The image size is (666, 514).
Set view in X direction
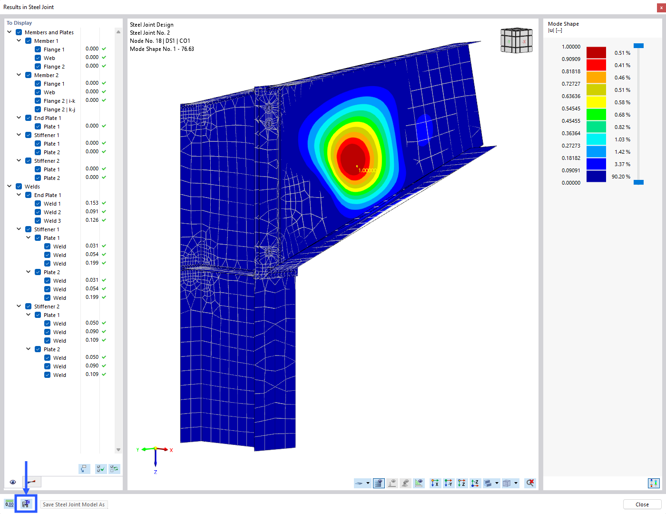(x=435, y=483)
